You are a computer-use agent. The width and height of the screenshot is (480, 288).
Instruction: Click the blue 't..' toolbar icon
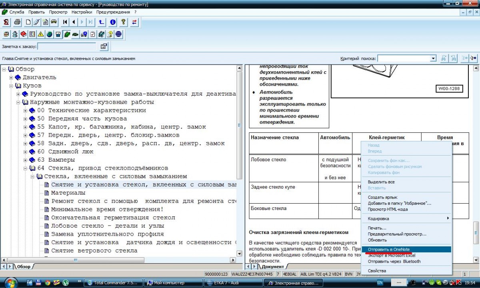point(102,22)
